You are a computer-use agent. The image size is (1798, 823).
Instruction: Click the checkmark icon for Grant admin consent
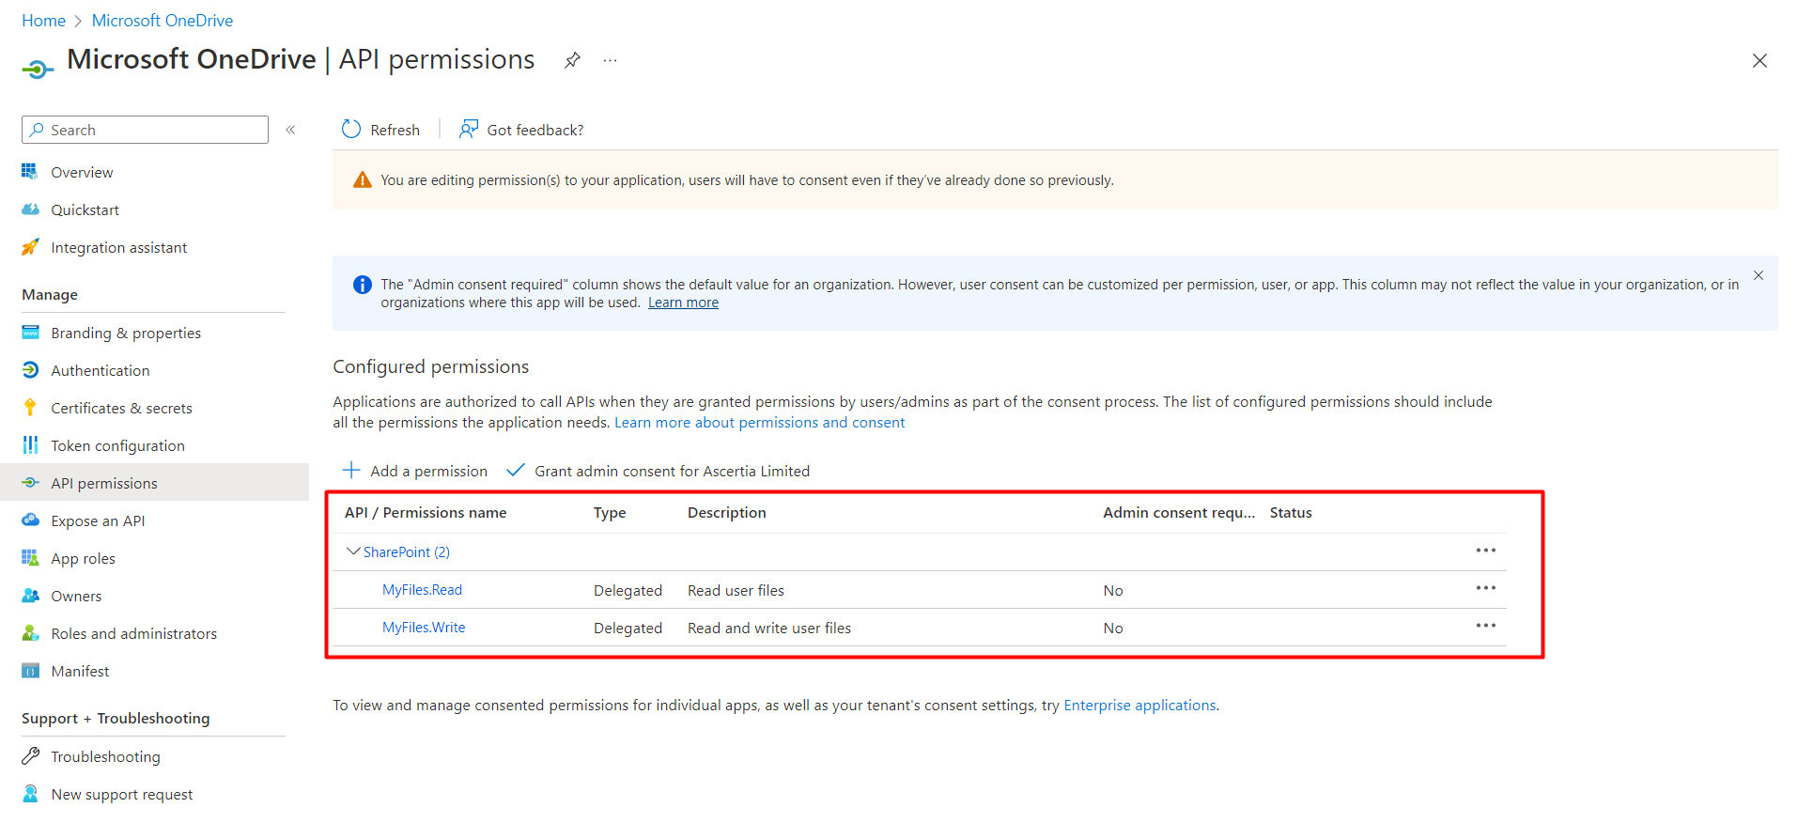[515, 470]
